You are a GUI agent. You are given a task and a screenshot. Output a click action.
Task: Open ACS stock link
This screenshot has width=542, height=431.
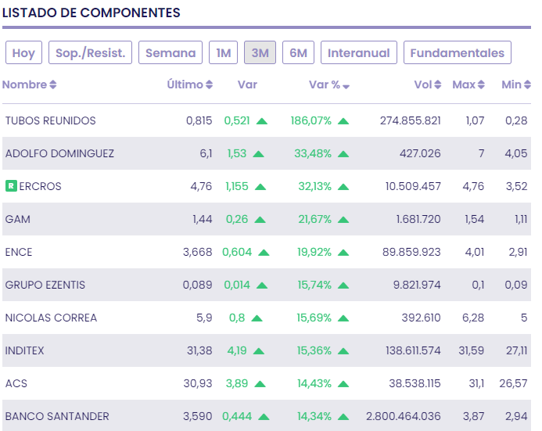pos(16,383)
